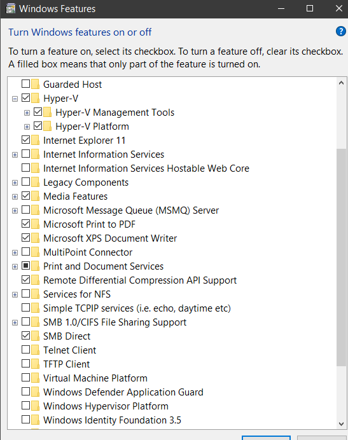
Task: Uncheck the Media Features checkbox
Action: [x=26, y=196]
